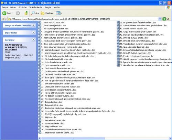
Task: Select the doc icon for file 10. Nesnelerle yapılan
Action: point(40,50)
